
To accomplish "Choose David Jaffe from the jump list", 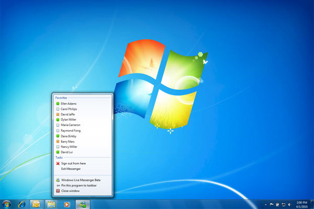I will click(x=68, y=114).
